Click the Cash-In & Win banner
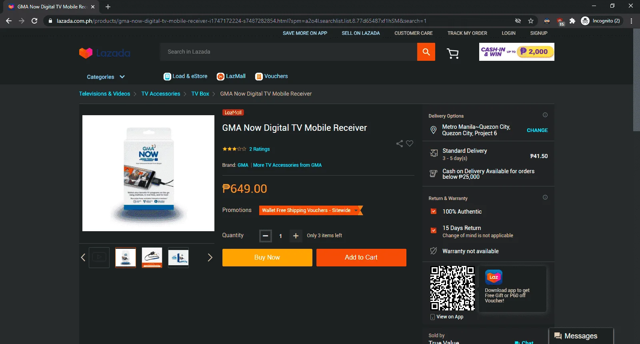 tap(517, 52)
